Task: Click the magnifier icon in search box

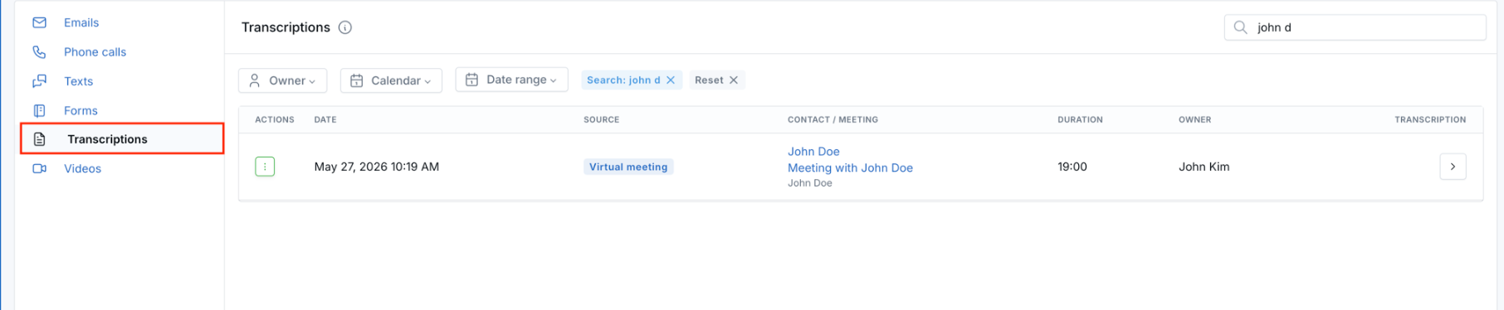Action: (x=1240, y=27)
